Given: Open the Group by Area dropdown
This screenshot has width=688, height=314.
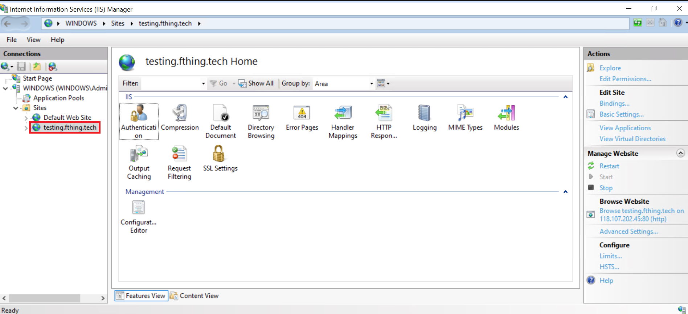Looking at the screenshot, I should pos(371,83).
